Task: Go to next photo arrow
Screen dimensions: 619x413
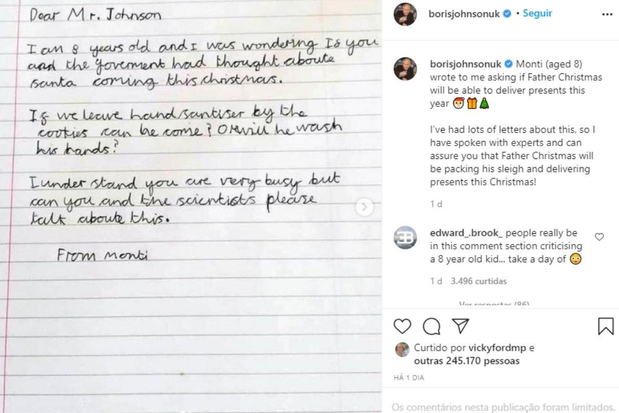Action: (364, 208)
